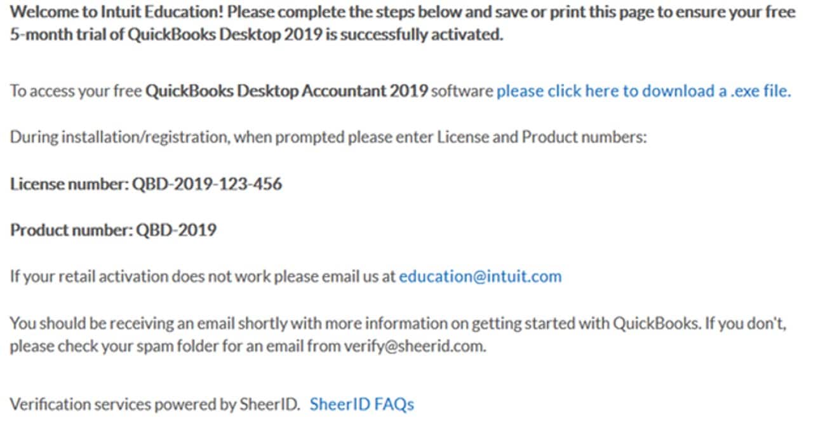Click the license number value QBD-2019-123-456
818x430 pixels.
pyautogui.click(x=207, y=184)
